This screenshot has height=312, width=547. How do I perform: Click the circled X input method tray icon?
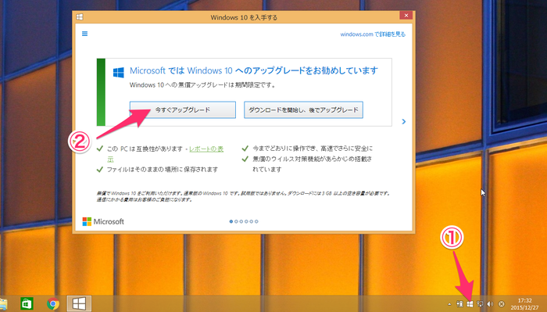pos(502,304)
